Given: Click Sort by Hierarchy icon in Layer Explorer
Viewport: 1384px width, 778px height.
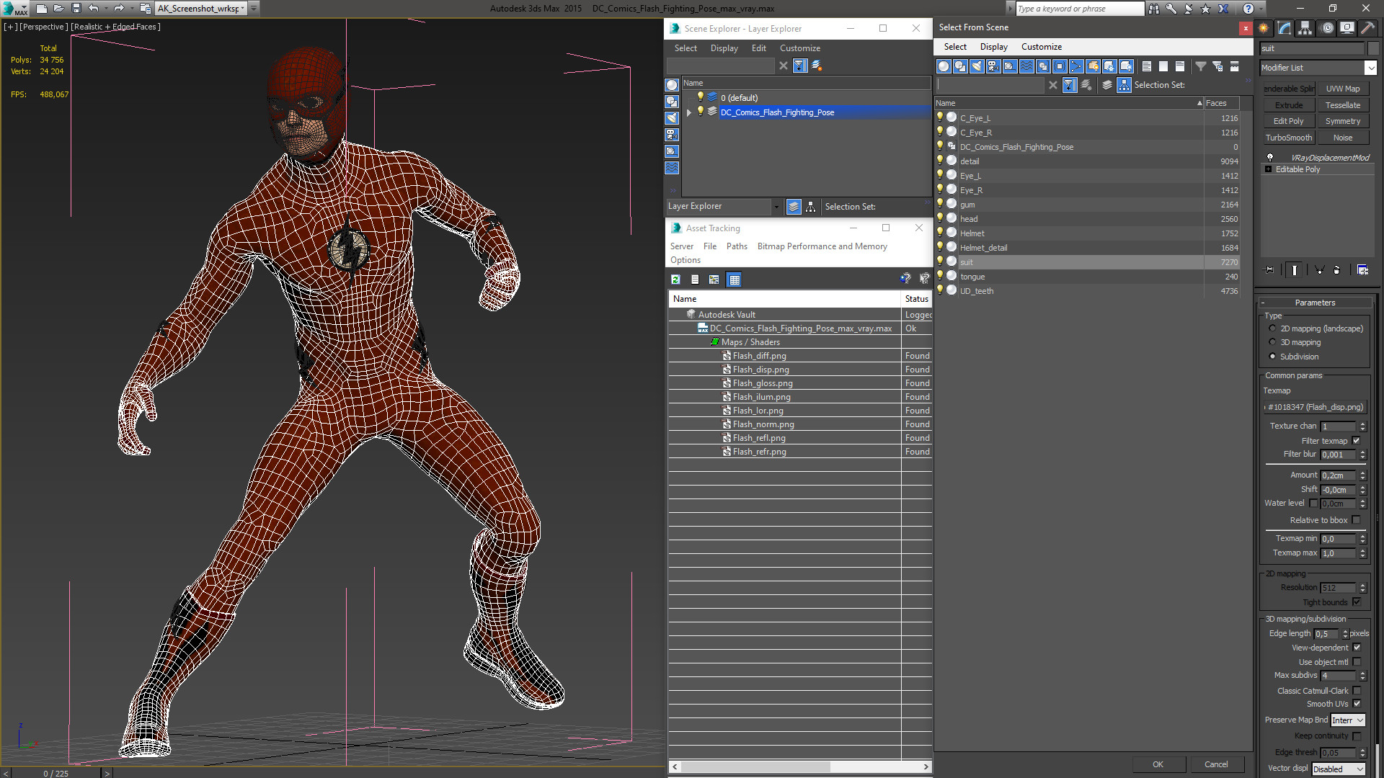Looking at the screenshot, I should click(x=811, y=207).
